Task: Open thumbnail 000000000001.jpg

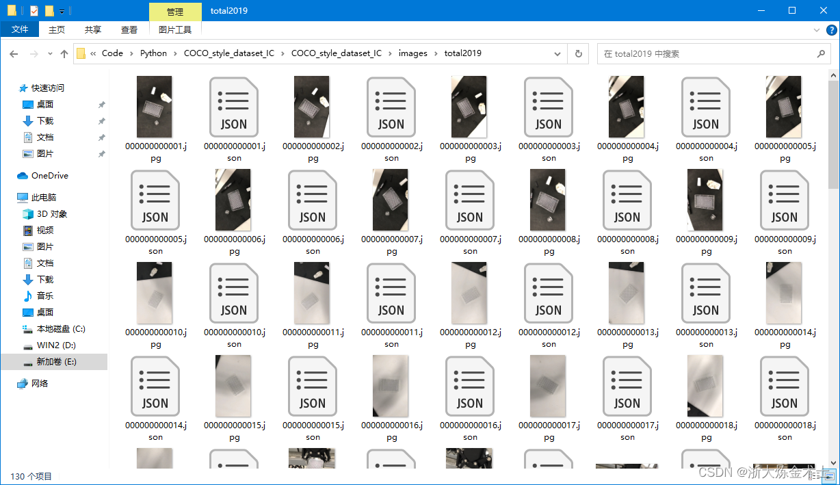Action: point(155,107)
